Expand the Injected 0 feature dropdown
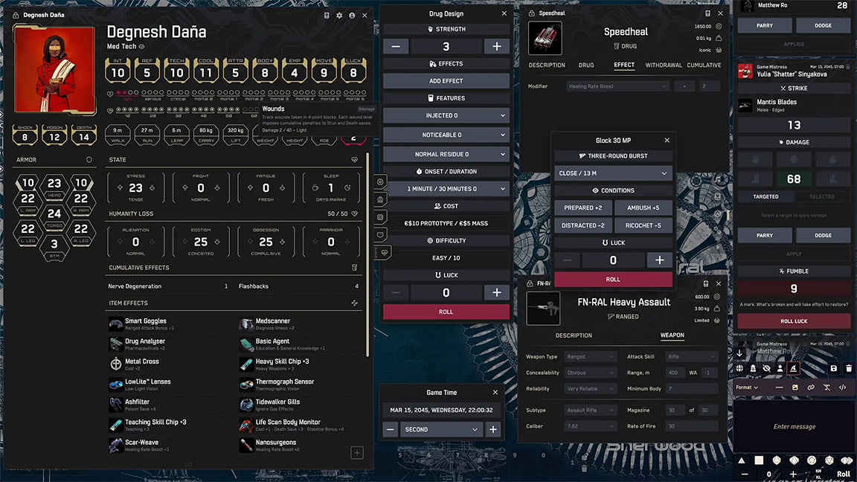857x482 pixels. 446,115
